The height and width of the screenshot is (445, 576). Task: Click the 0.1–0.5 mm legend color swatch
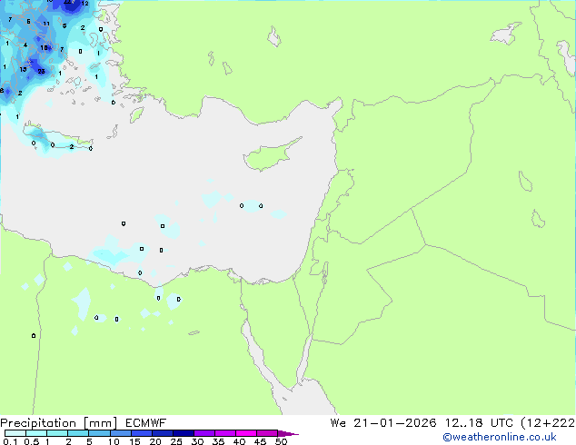click(x=15, y=433)
